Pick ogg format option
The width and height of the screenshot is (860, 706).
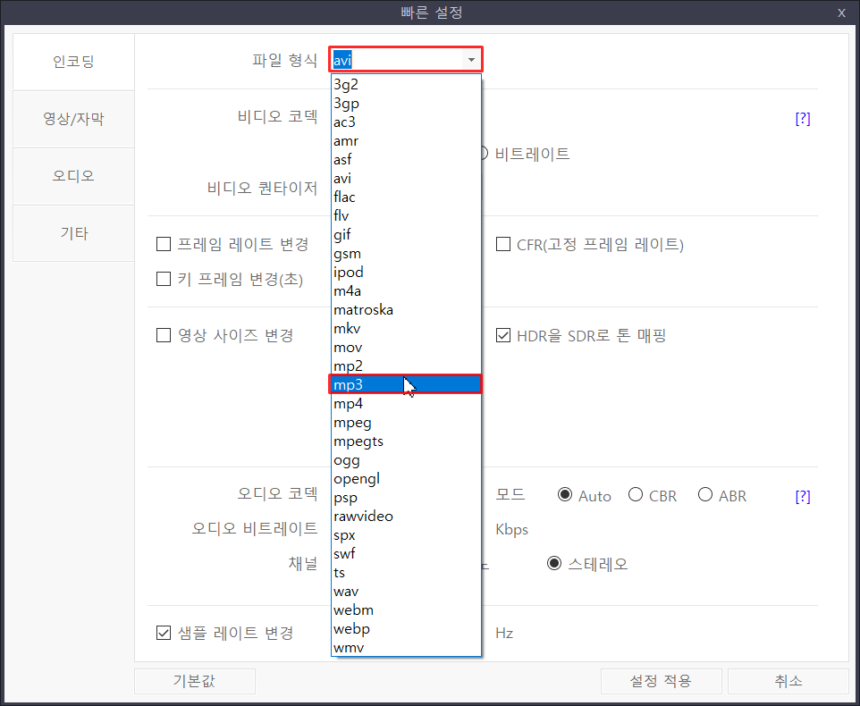coord(406,459)
